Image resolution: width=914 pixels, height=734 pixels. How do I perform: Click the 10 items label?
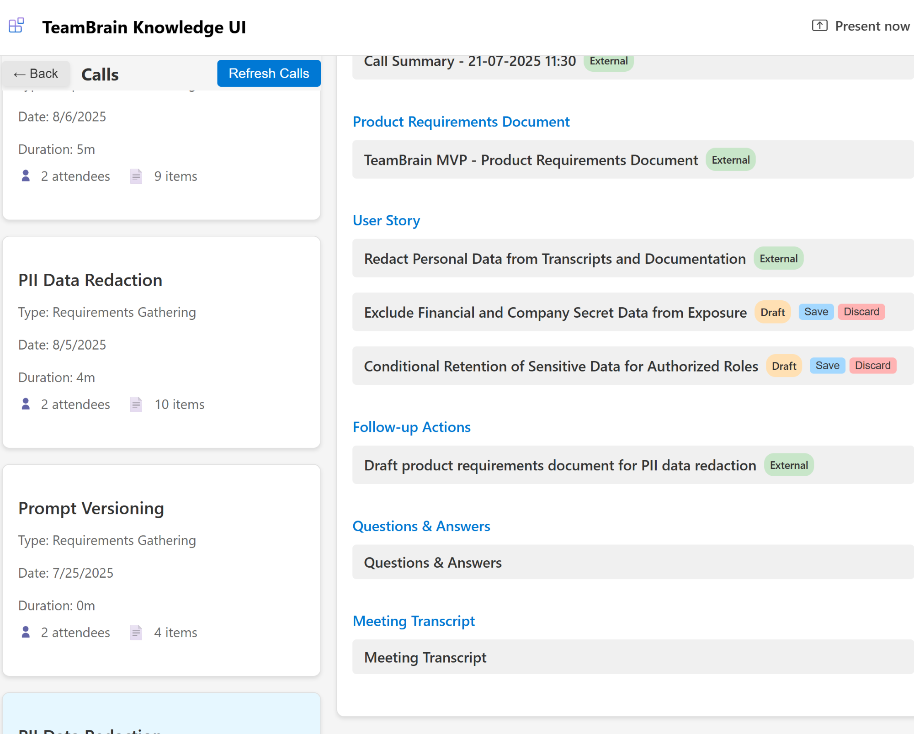coord(179,404)
